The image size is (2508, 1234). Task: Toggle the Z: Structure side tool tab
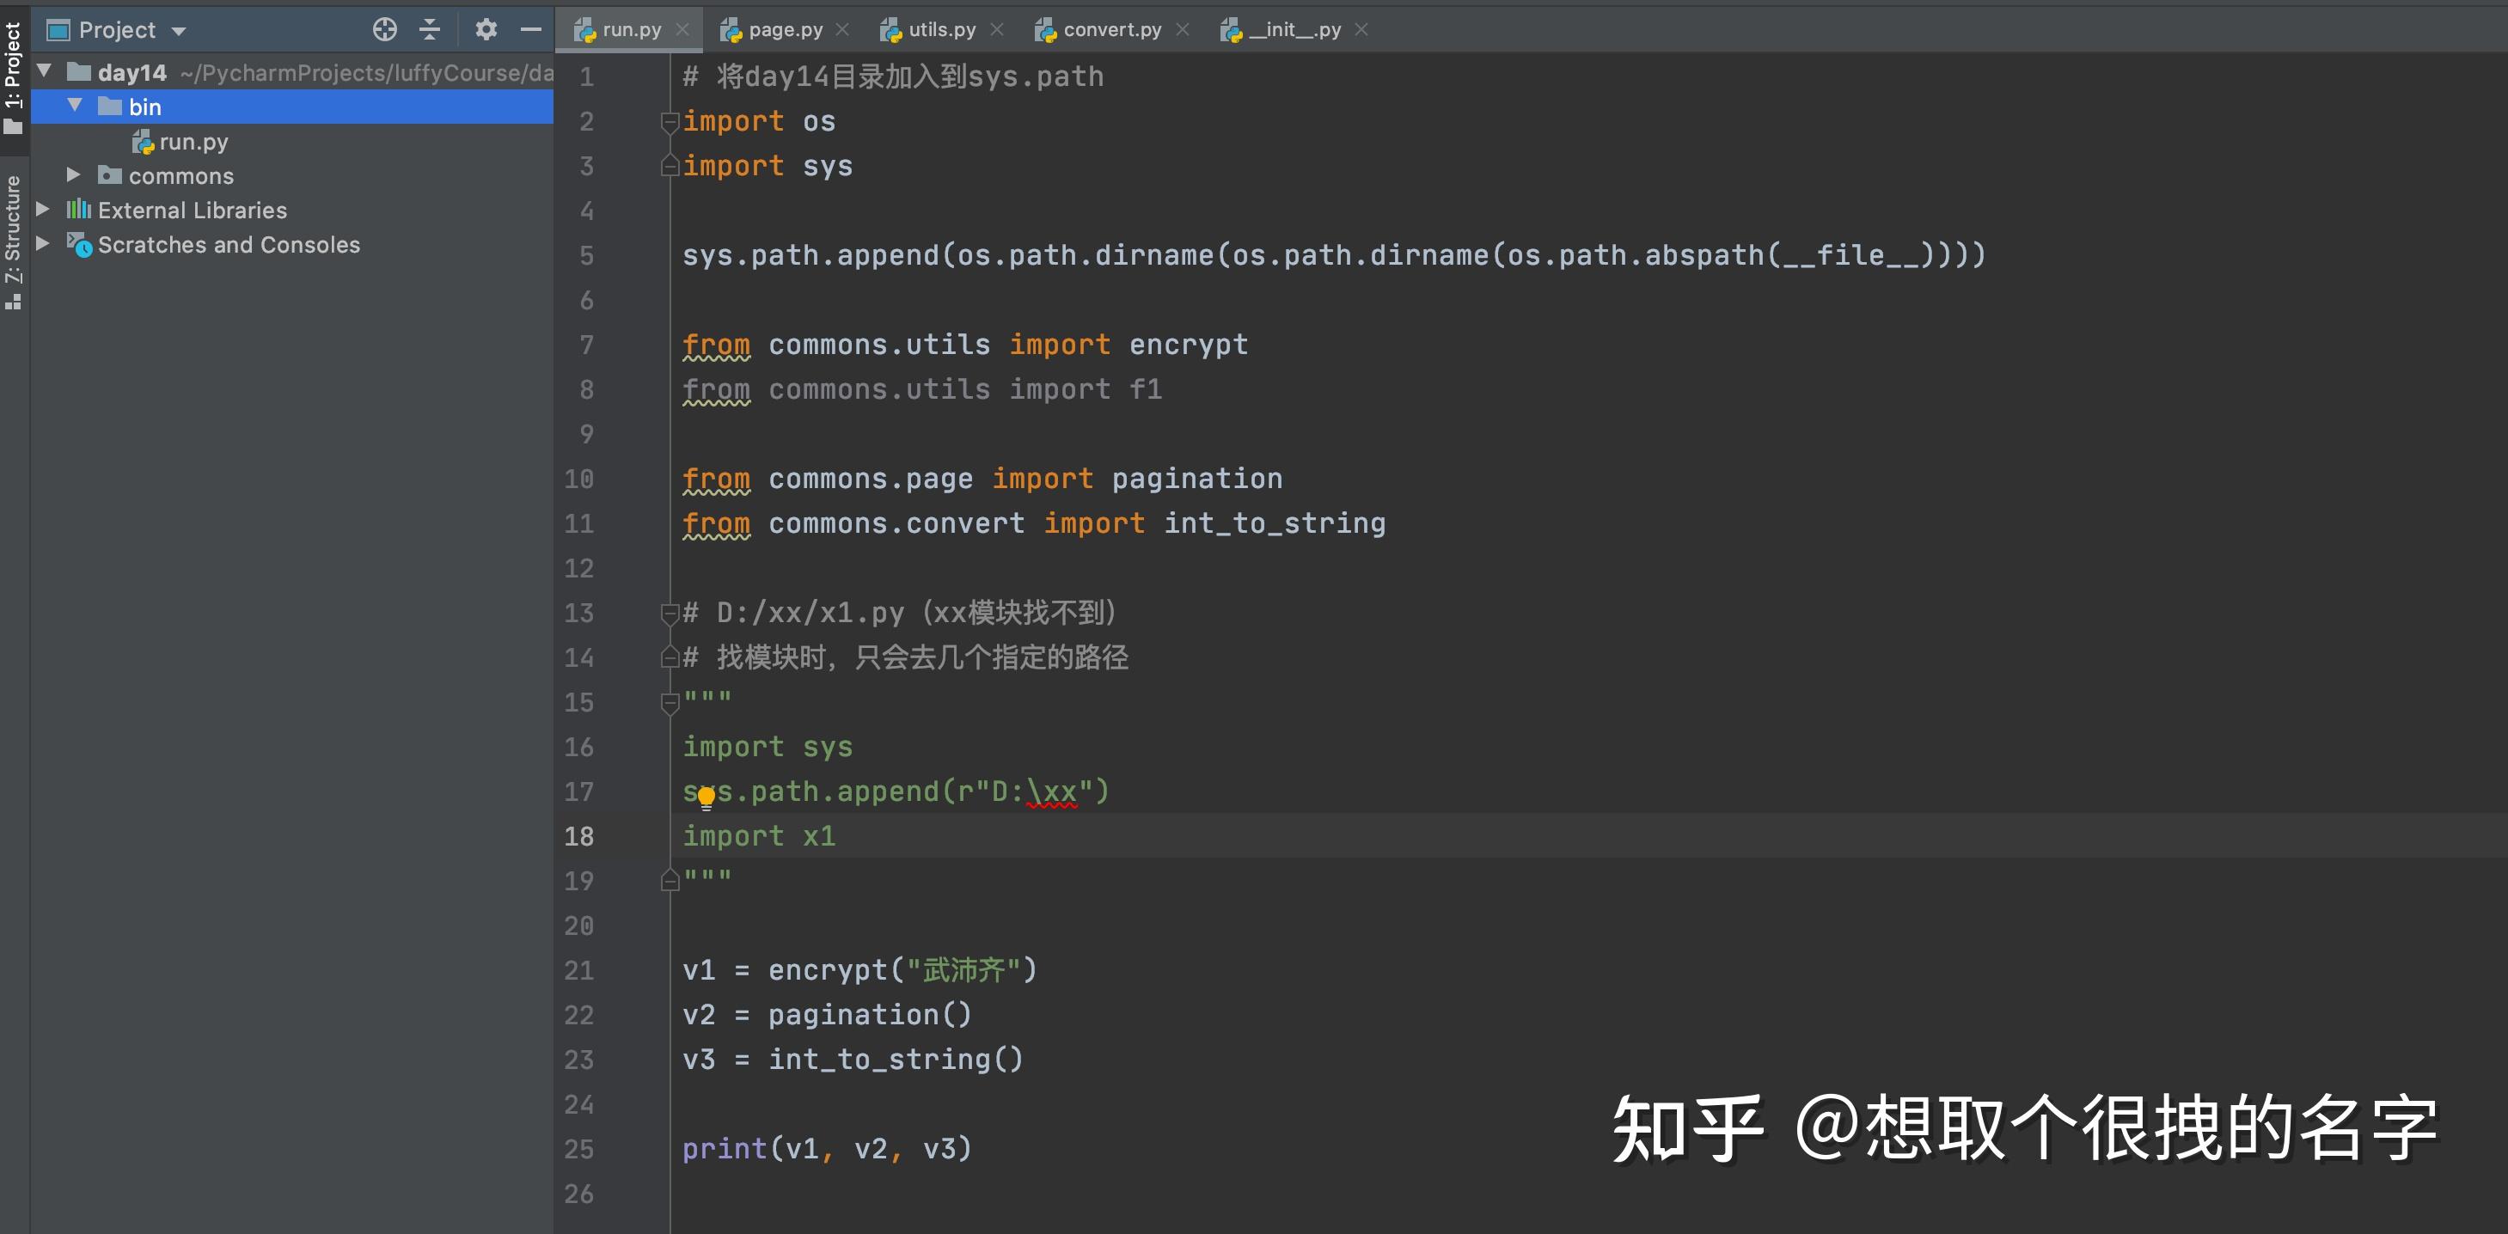13,241
